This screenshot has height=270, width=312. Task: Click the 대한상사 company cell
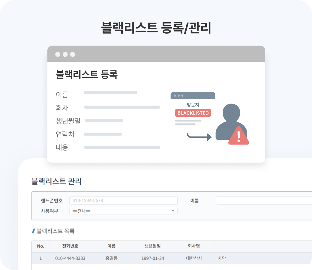pos(194,258)
